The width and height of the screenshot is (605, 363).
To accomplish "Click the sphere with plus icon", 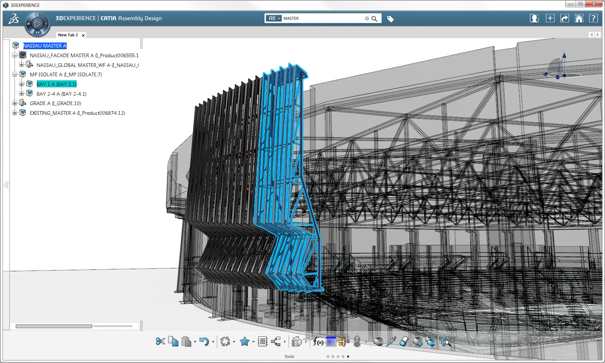I will [417, 342].
